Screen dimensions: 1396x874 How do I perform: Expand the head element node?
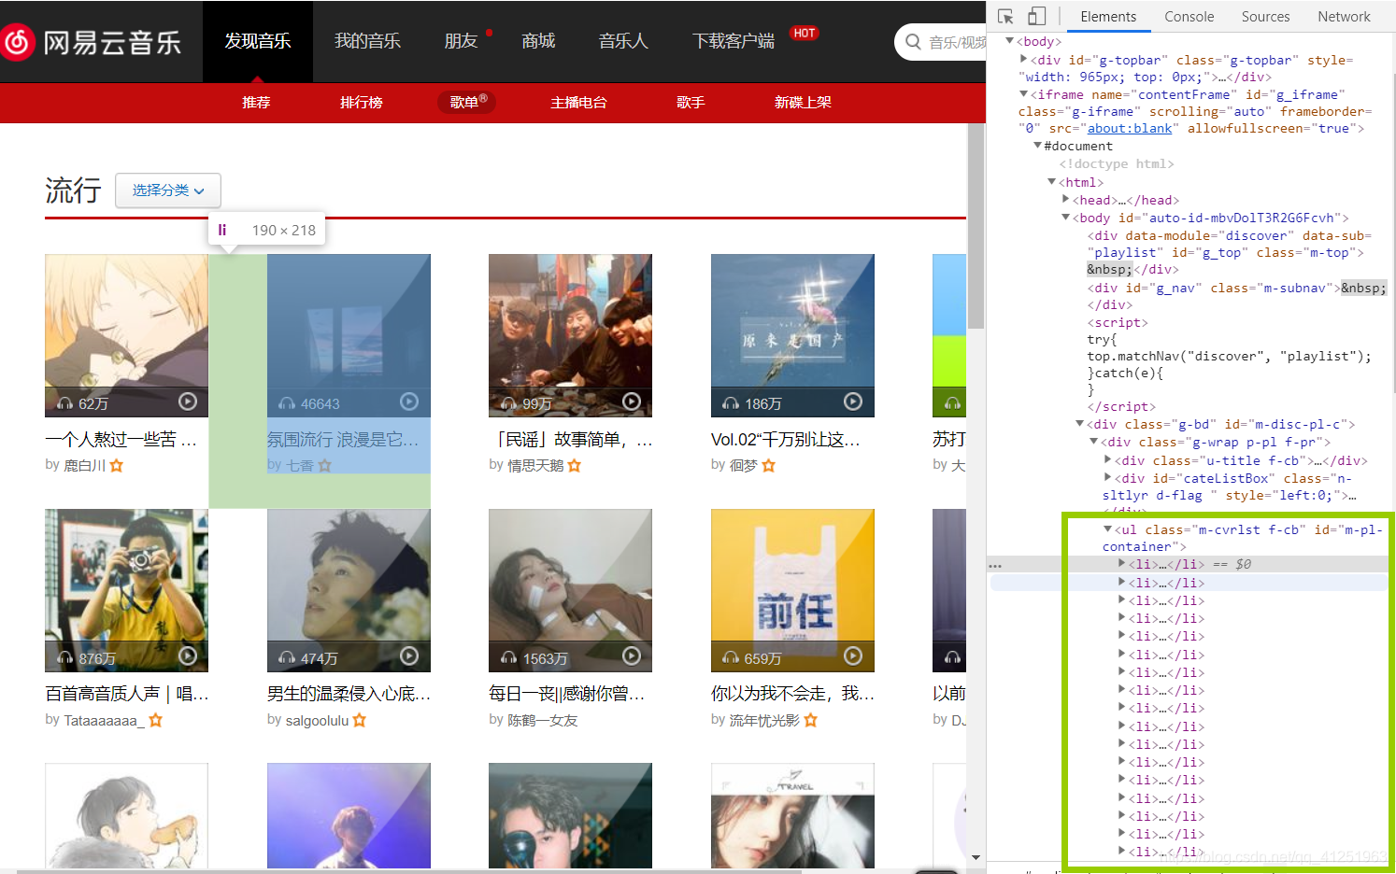click(1066, 200)
